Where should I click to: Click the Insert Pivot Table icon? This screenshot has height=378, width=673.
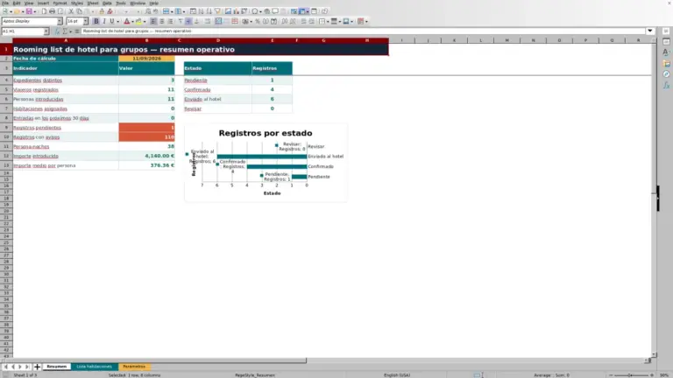[244, 11]
